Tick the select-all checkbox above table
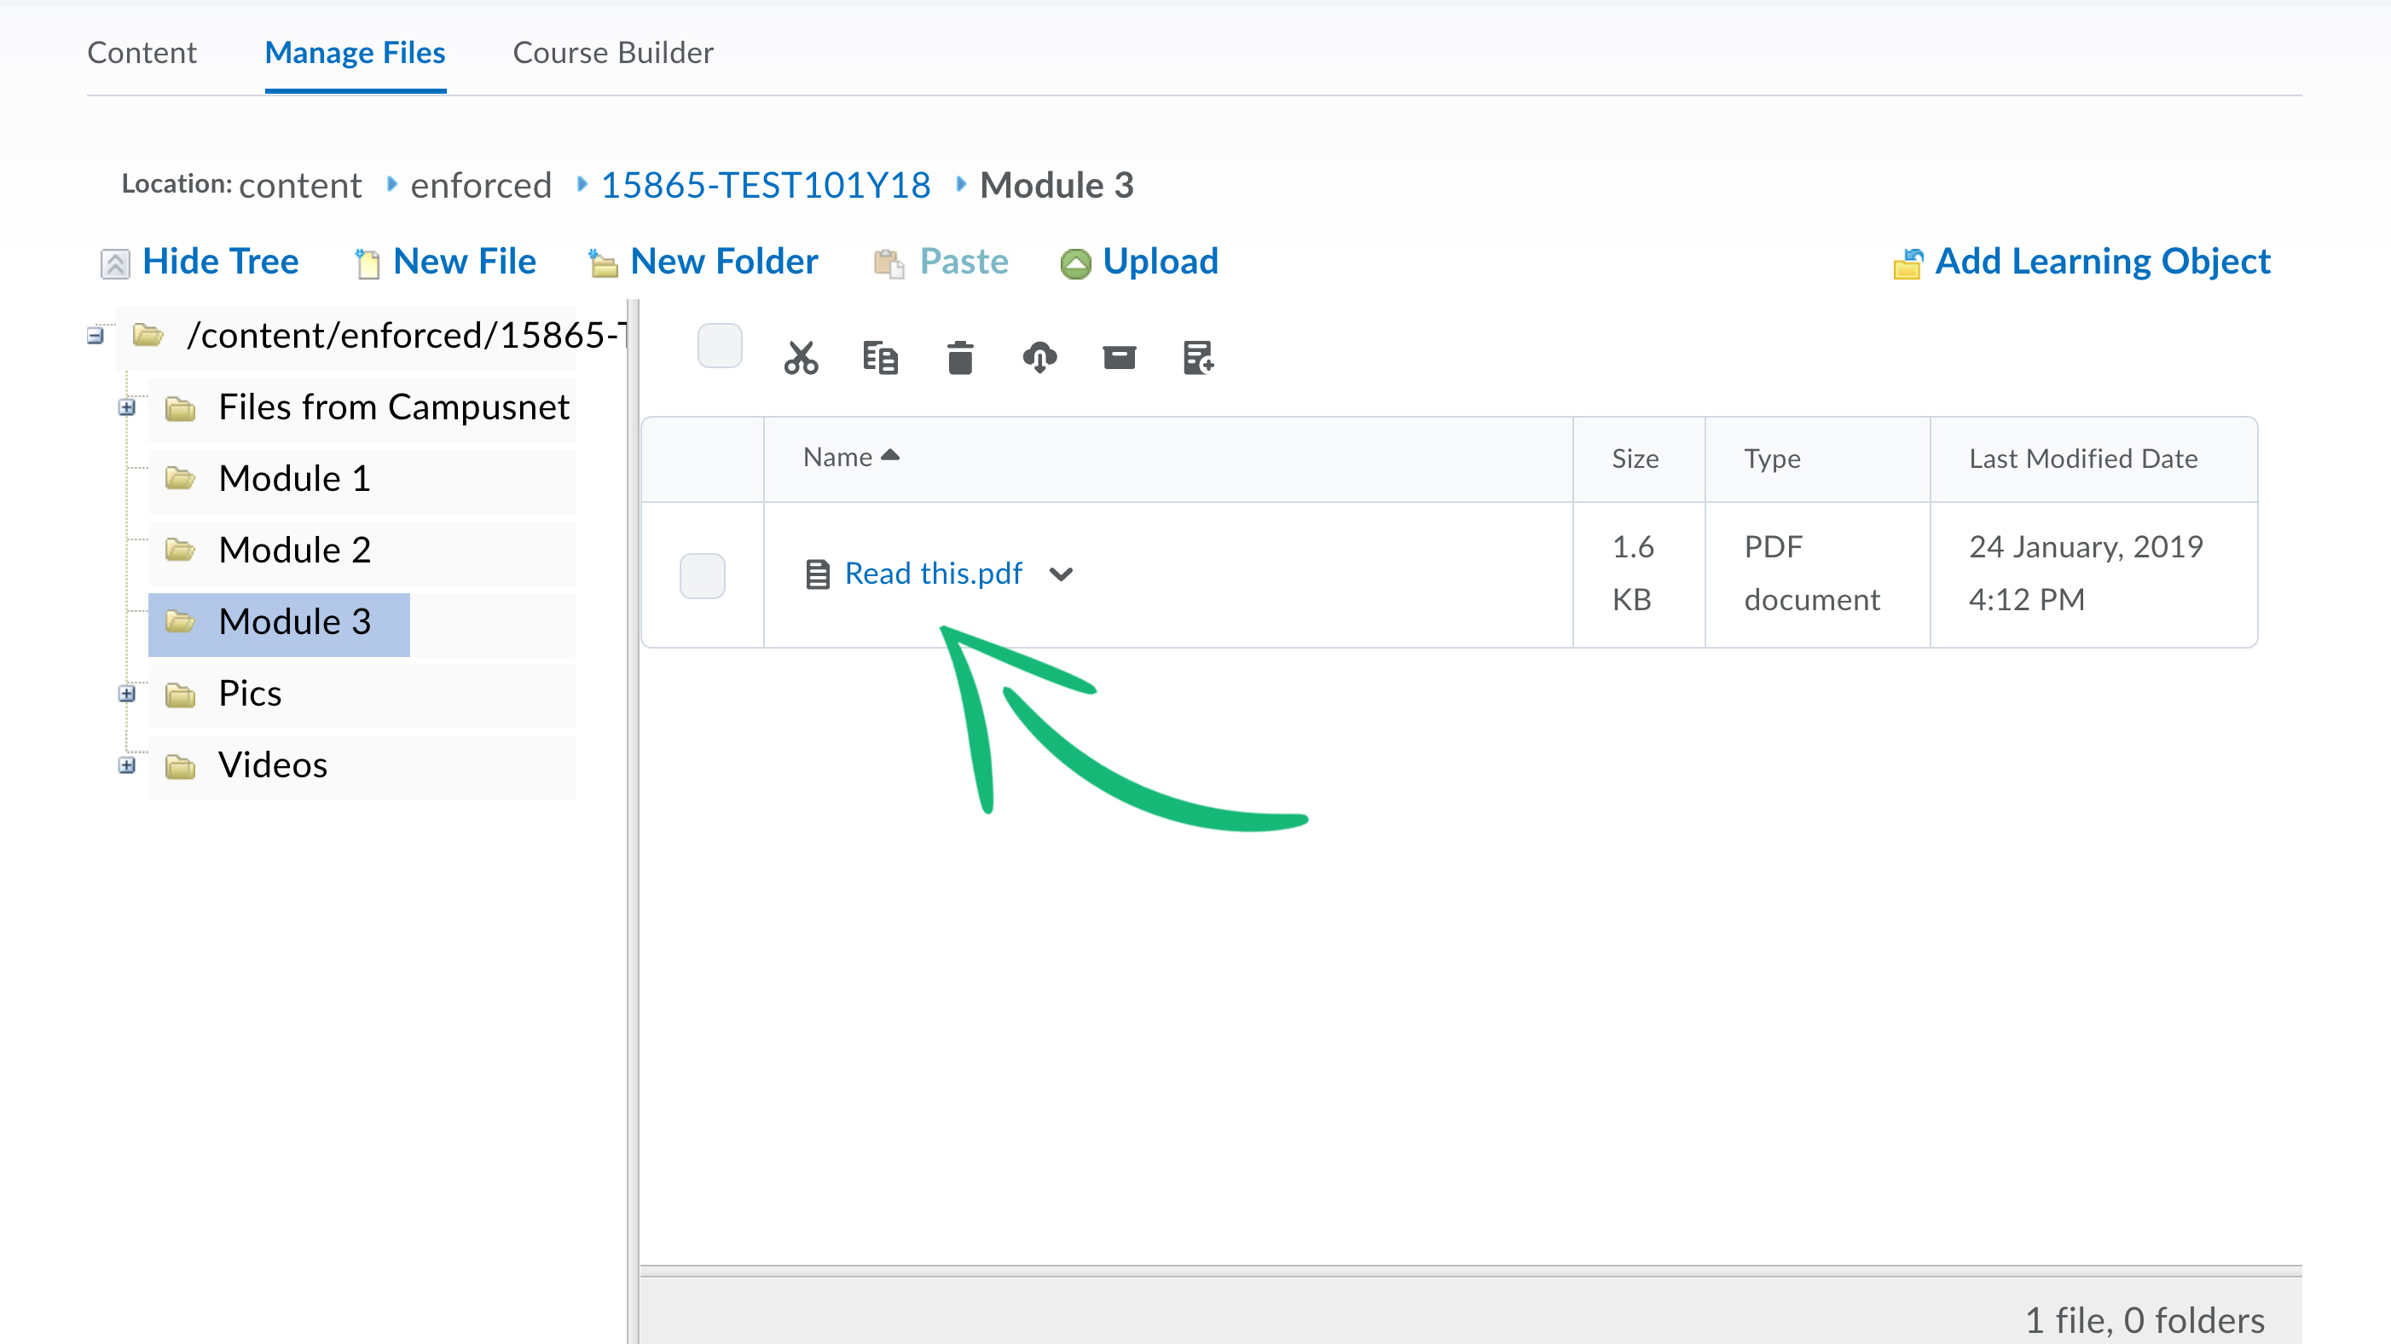The height and width of the screenshot is (1344, 2391). coord(720,346)
